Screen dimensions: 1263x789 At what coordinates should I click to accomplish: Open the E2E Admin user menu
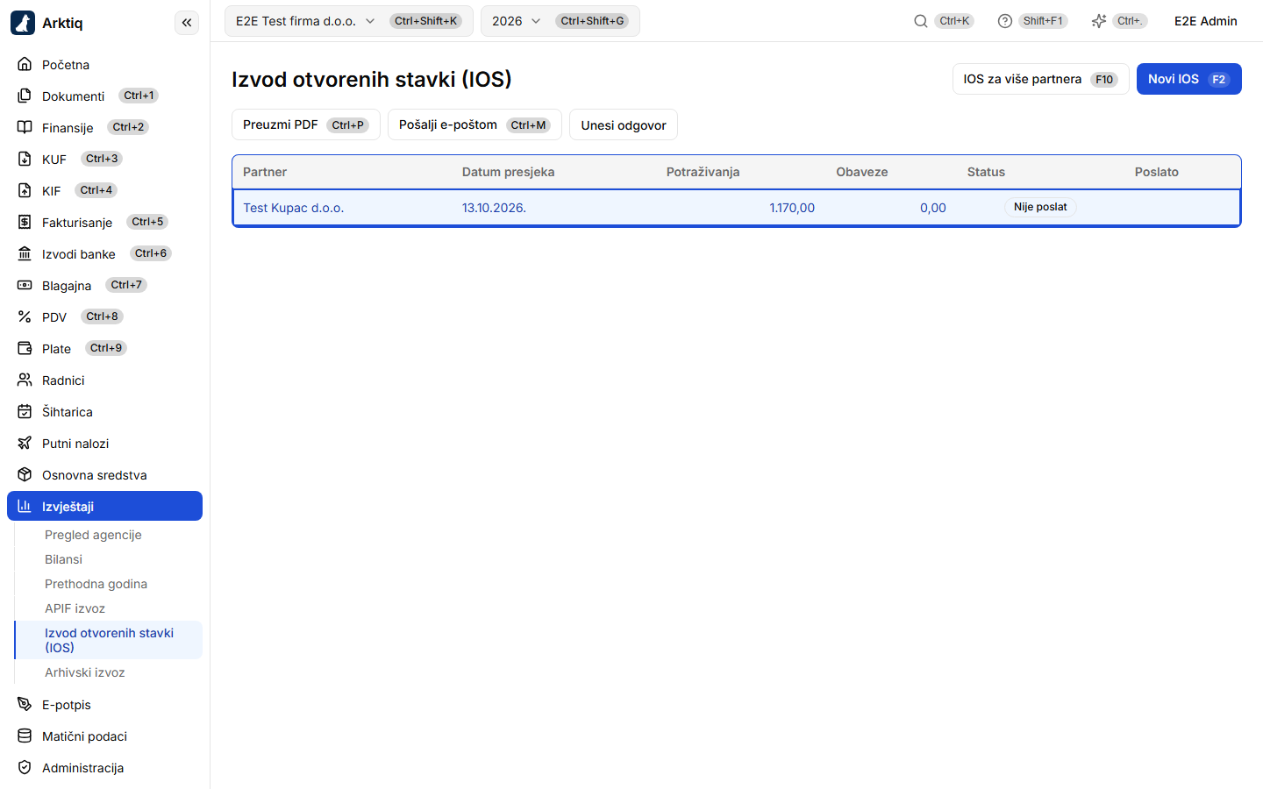point(1205,21)
